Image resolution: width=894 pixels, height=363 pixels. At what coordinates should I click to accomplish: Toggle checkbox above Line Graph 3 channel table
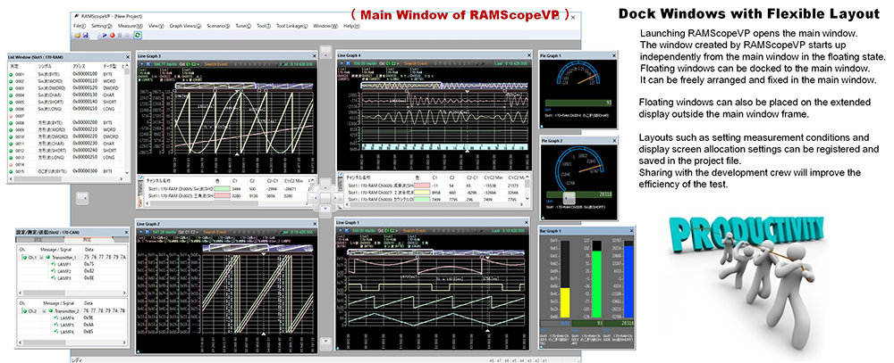pos(140,177)
